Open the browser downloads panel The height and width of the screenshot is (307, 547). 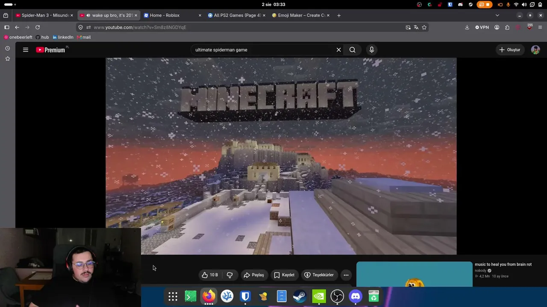467,27
